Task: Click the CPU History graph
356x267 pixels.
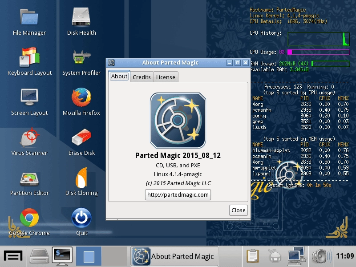Action: pyautogui.click(x=319, y=39)
